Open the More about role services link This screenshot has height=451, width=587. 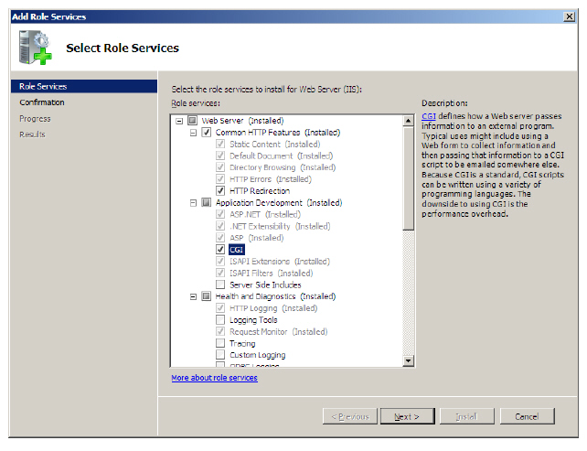coord(214,378)
